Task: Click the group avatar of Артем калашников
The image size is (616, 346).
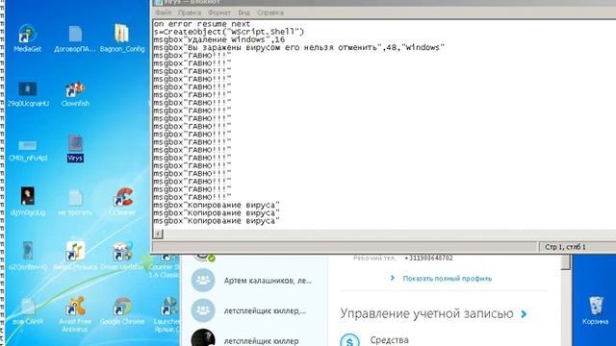Action: [x=203, y=280]
